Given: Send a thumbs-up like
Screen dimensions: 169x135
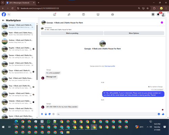Looking at the screenshot, I should [163, 114].
